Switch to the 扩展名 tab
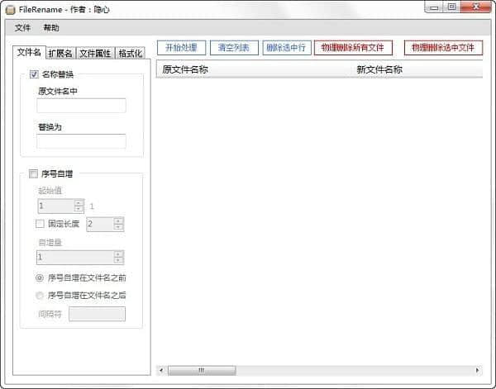This screenshot has height=389, width=496. pos(60,54)
